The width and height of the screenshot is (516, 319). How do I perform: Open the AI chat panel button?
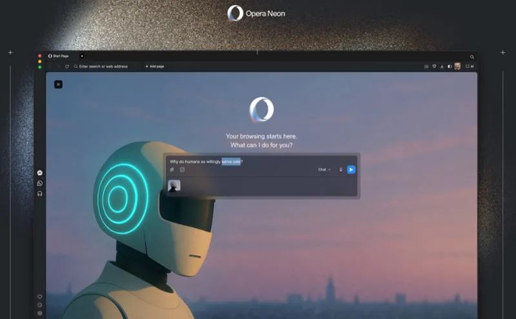470,67
